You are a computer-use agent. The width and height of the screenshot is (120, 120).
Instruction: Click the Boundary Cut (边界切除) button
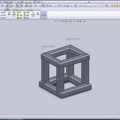point(3,18)
